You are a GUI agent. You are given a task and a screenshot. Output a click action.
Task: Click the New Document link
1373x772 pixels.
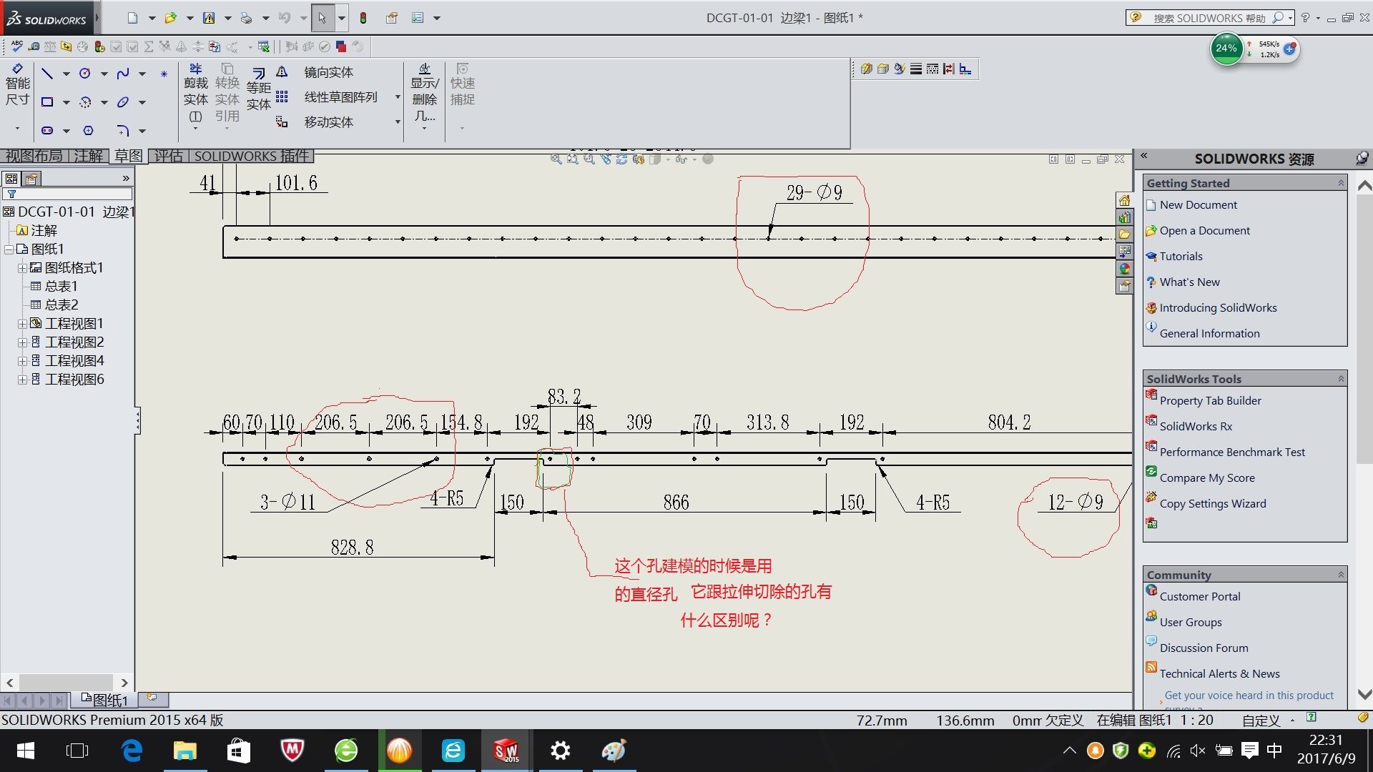pyautogui.click(x=1198, y=204)
